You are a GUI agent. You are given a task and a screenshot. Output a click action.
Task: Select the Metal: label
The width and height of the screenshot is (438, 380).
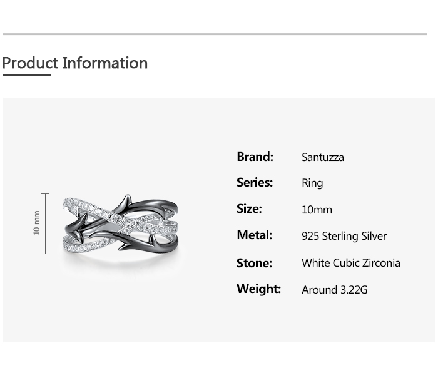point(254,235)
